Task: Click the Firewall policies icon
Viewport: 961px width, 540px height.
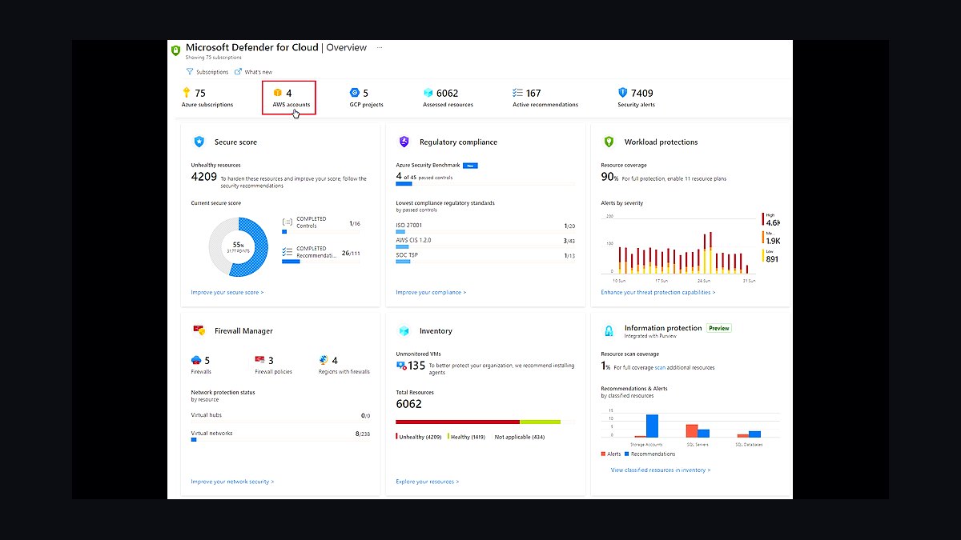Action: click(259, 360)
